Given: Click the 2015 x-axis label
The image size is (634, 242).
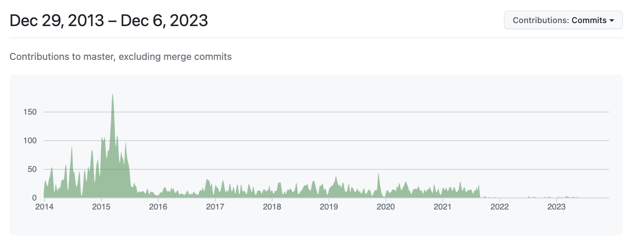Looking at the screenshot, I should (x=101, y=207).
